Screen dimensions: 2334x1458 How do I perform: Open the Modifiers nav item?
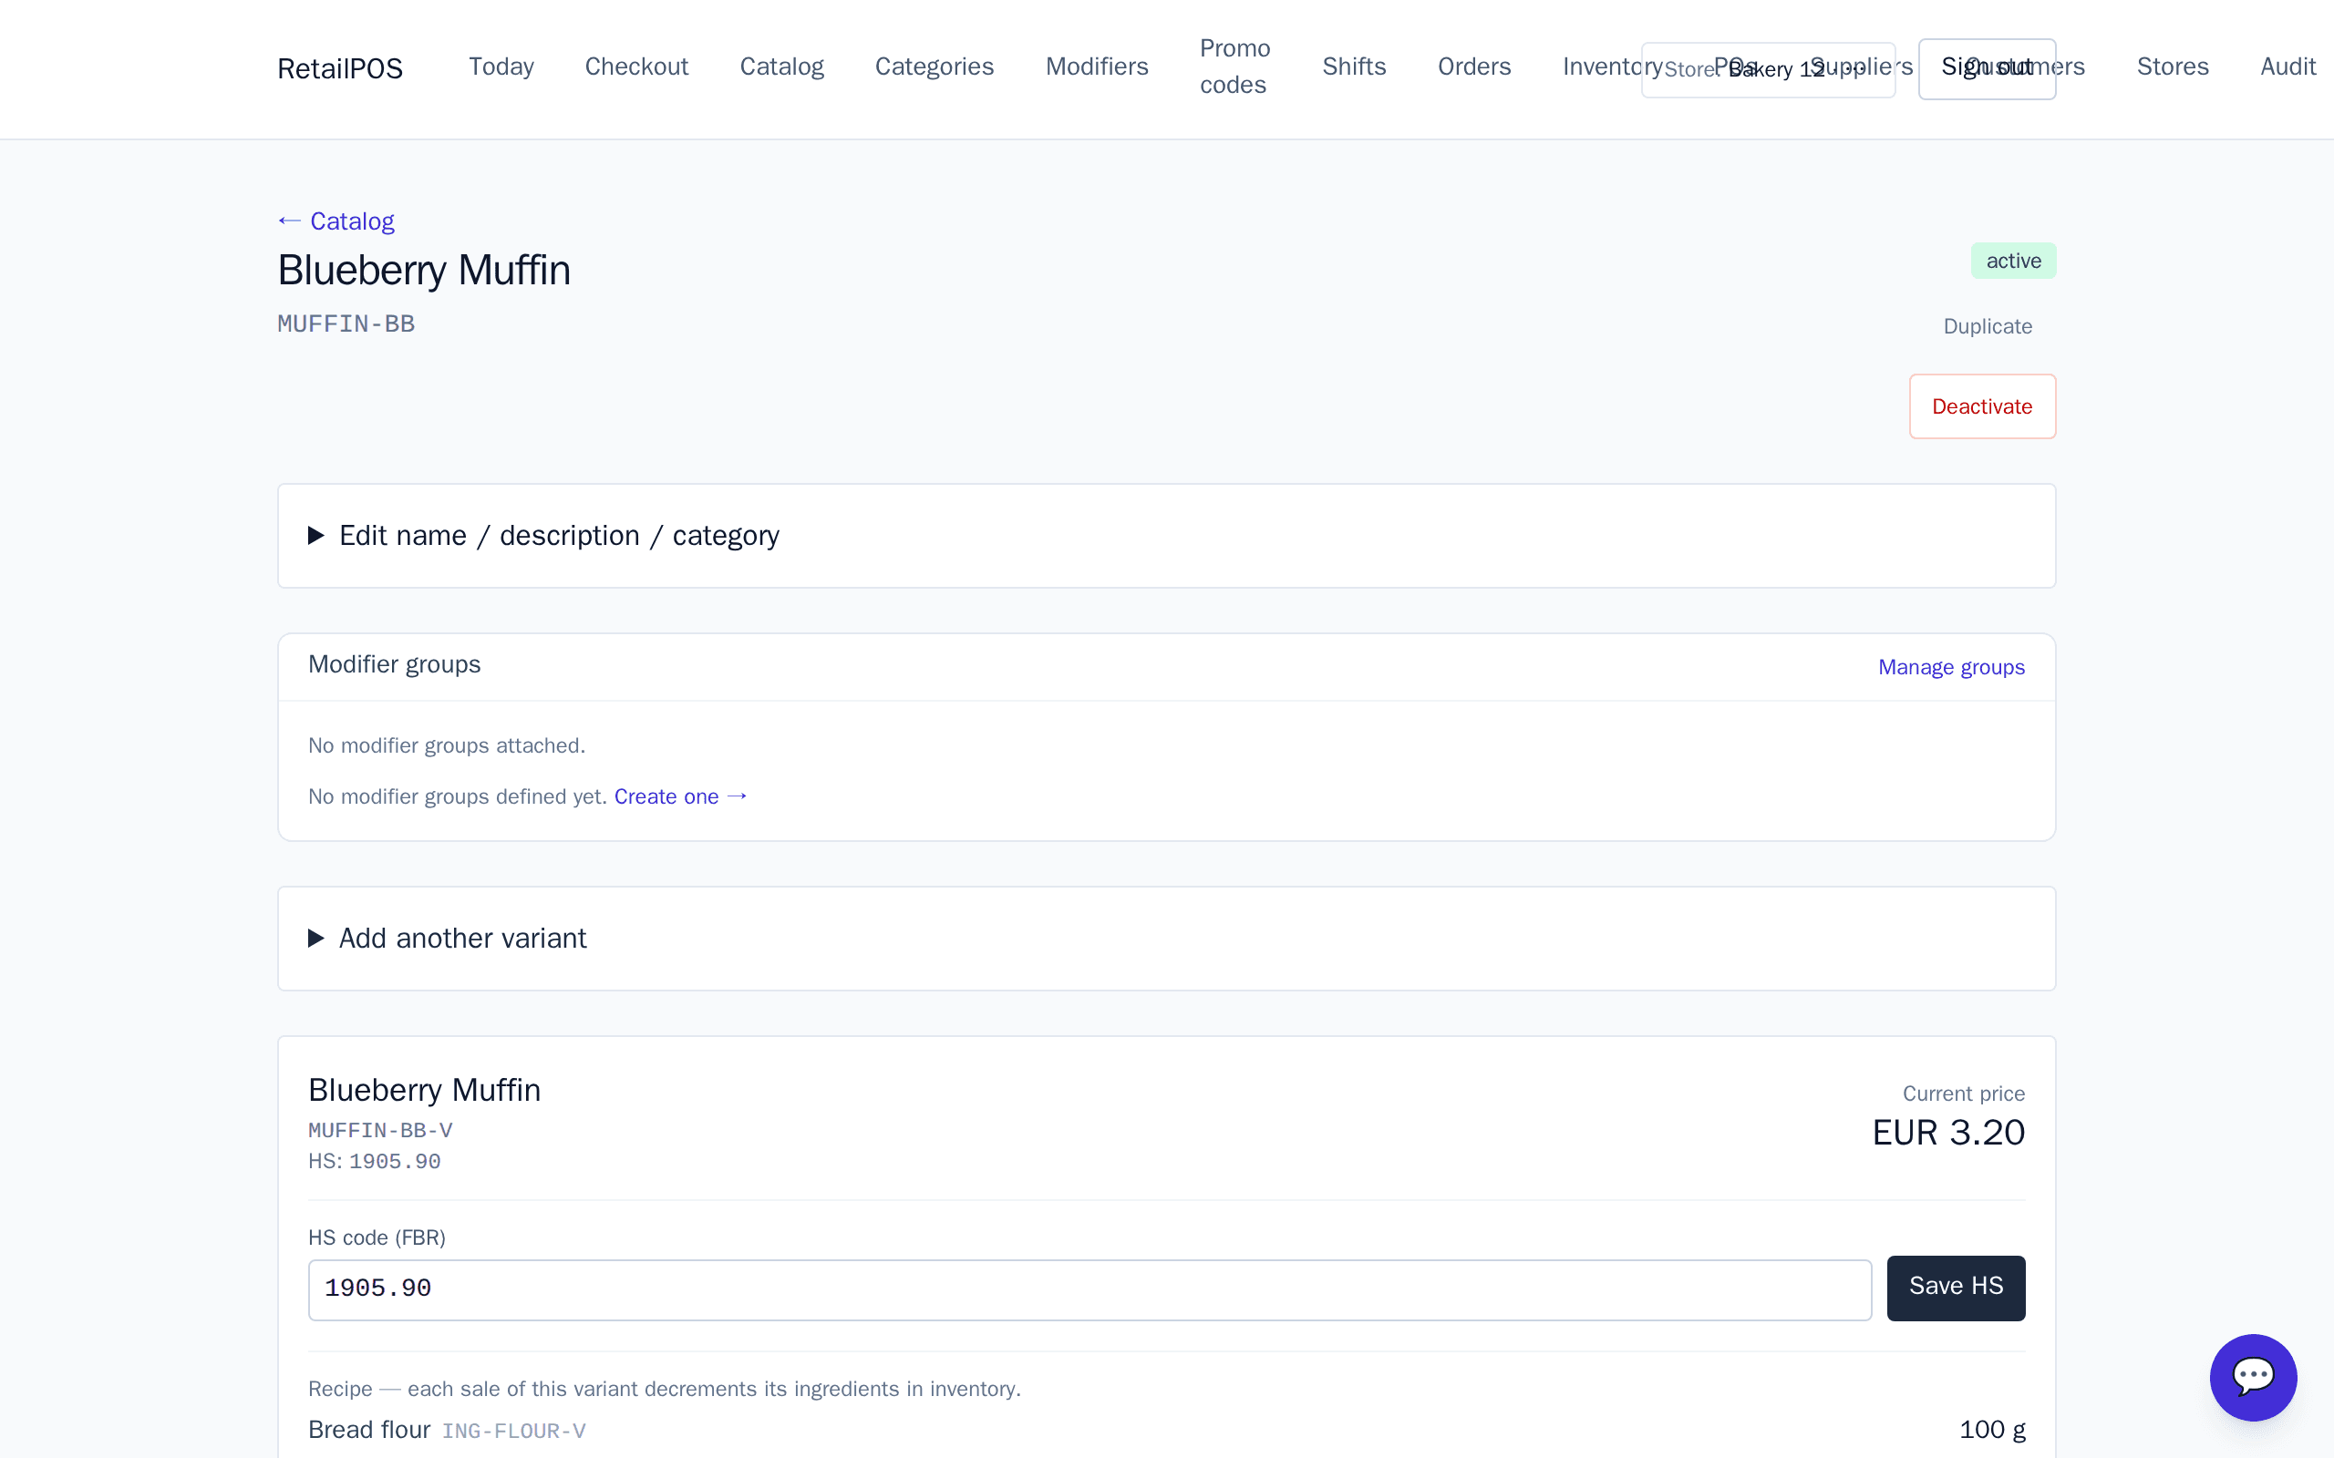click(1097, 67)
